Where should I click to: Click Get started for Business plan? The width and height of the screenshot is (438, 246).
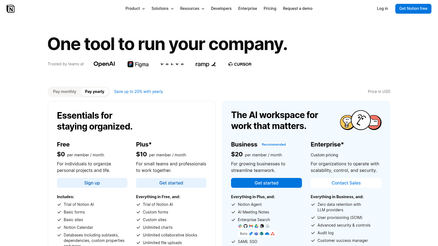[266, 183]
